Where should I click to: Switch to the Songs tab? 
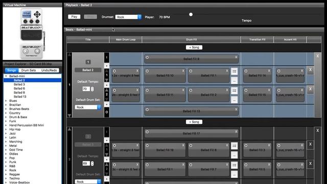click(x=11, y=71)
